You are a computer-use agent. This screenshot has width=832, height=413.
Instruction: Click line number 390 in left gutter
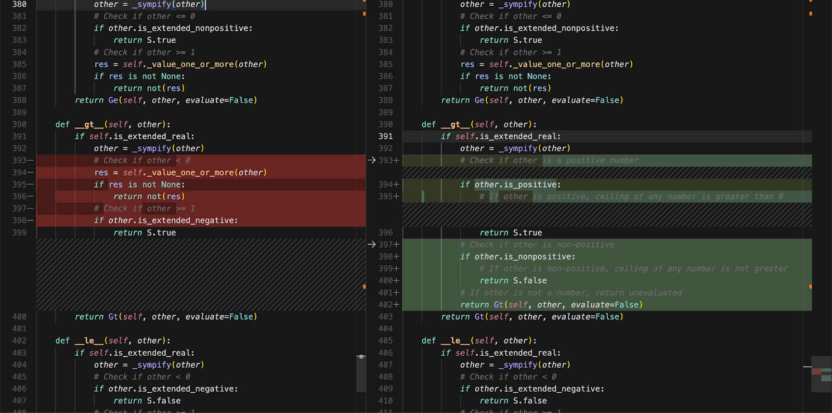tap(19, 124)
